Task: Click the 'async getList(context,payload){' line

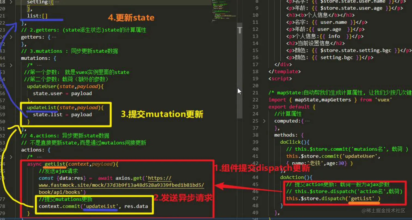Action: (x=72, y=164)
